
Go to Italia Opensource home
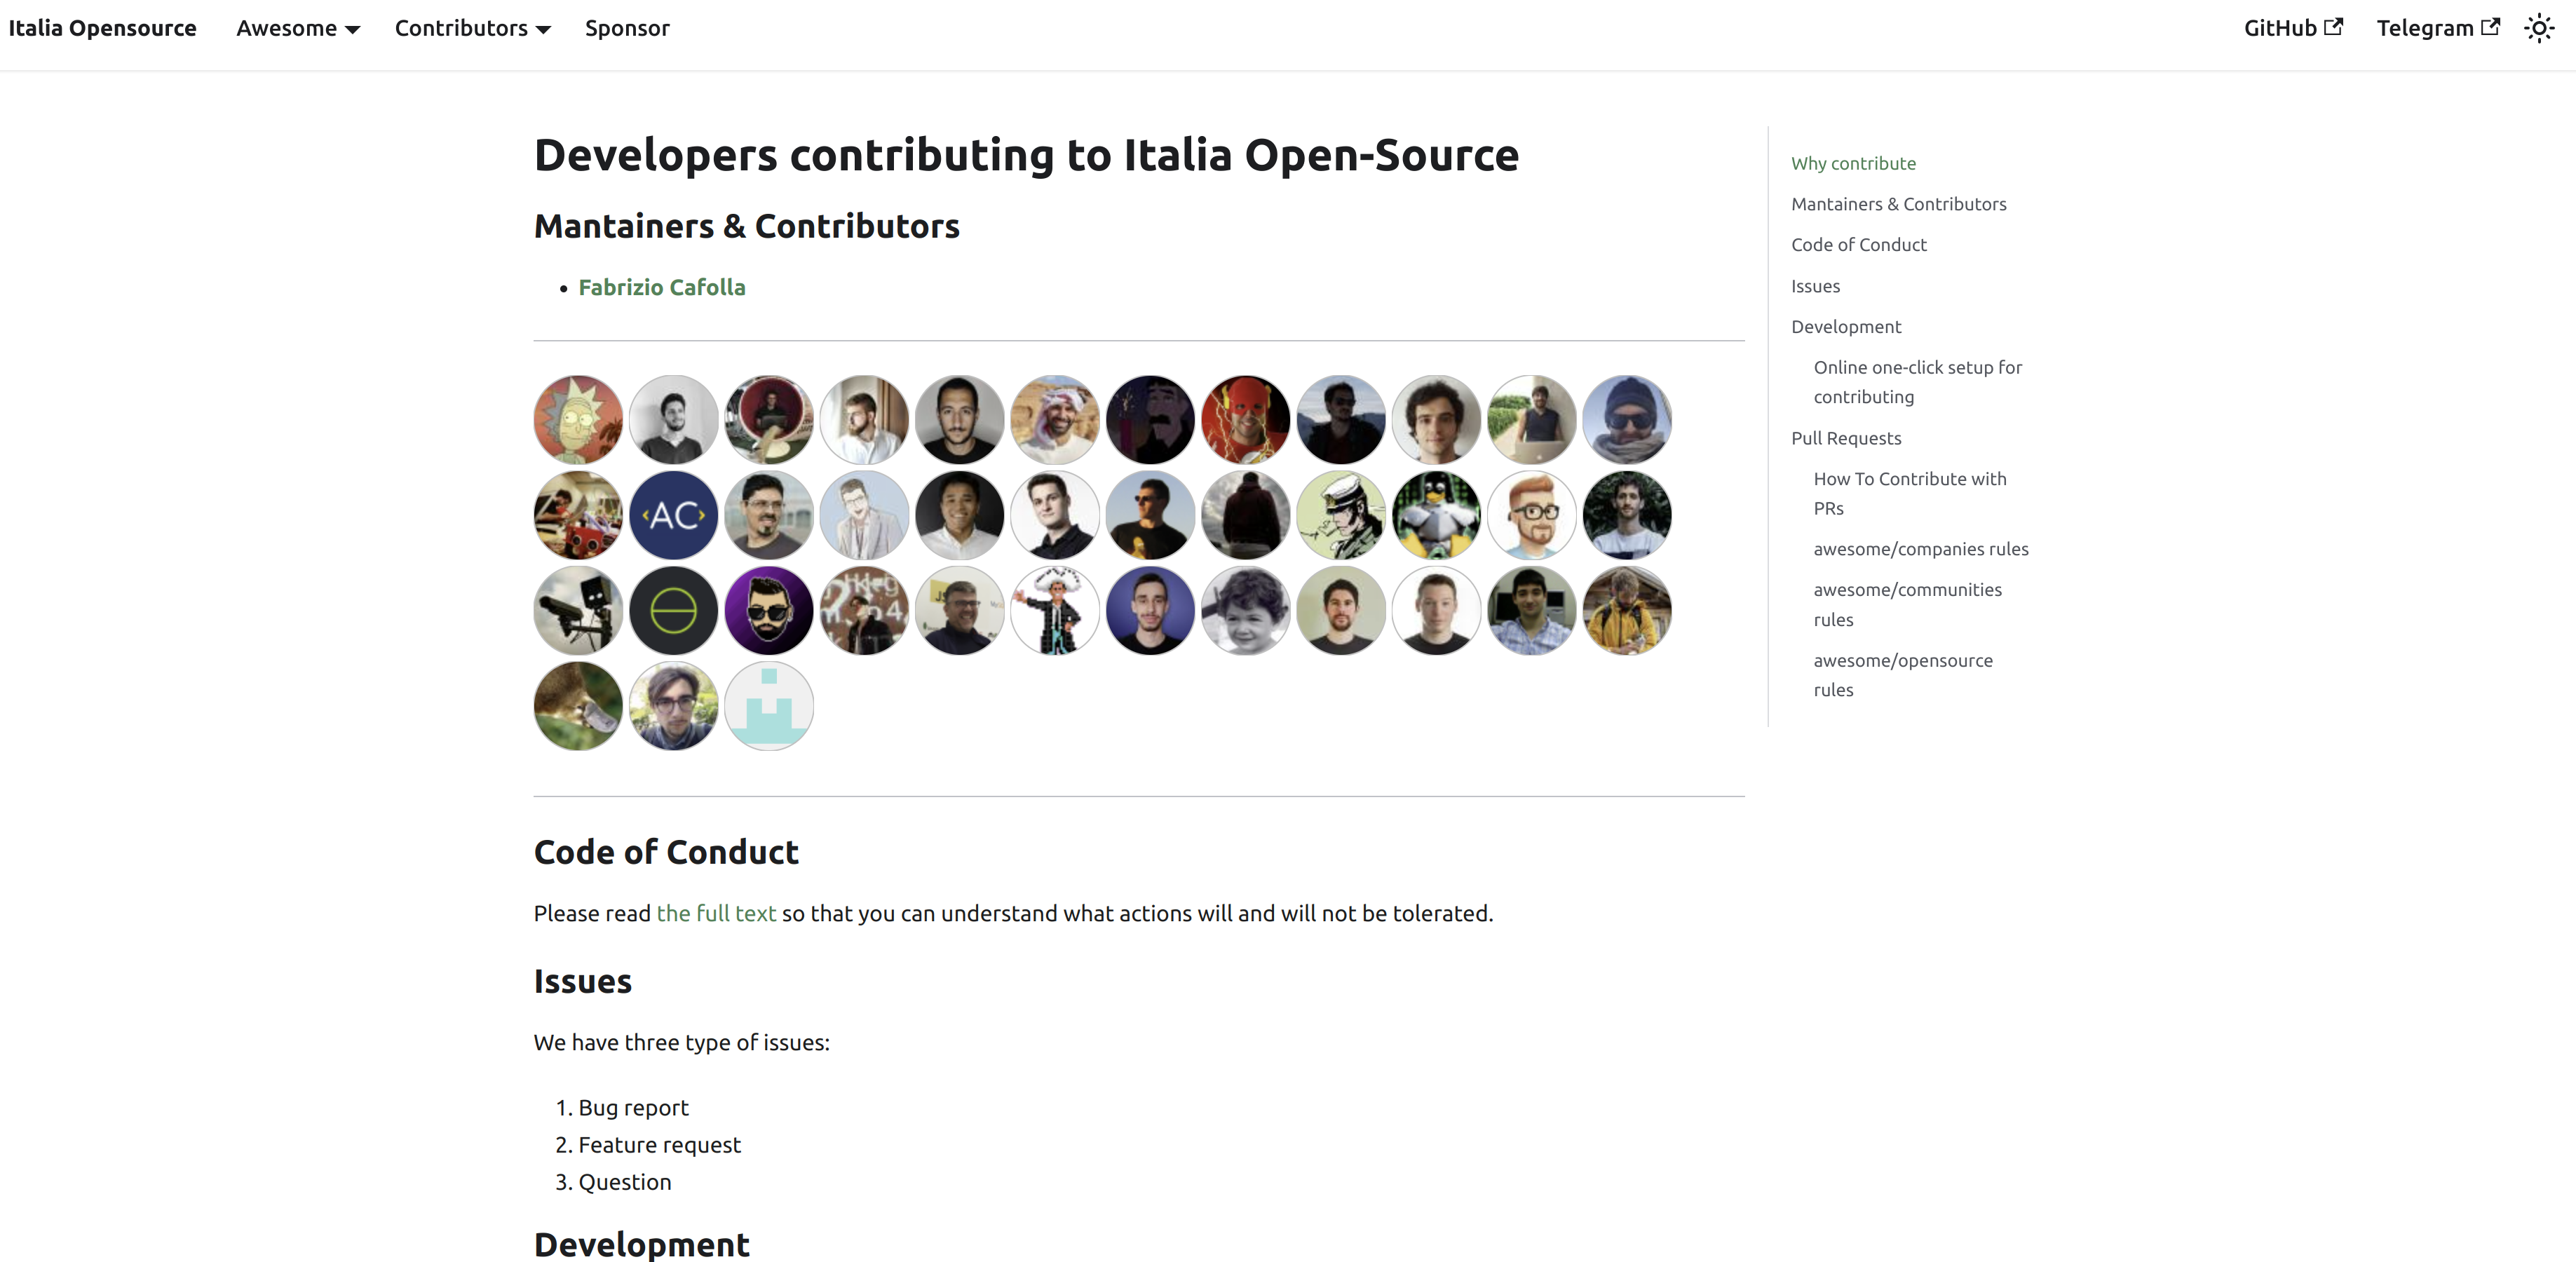102,28
